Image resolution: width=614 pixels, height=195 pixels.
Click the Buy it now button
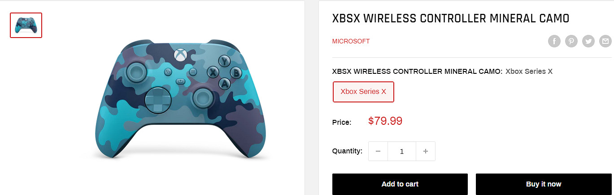click(544, 184)
